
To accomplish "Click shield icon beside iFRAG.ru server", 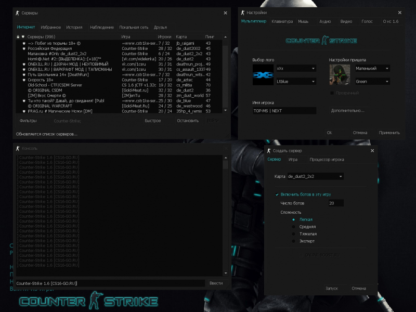I will click(x=24, y=111).
